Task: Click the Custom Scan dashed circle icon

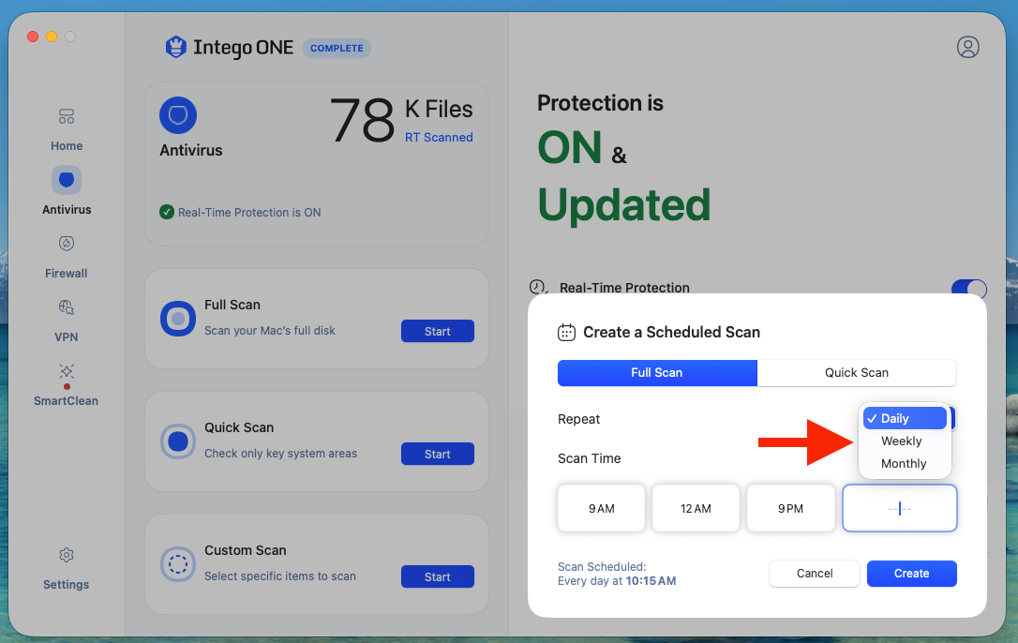Action: 178,564
